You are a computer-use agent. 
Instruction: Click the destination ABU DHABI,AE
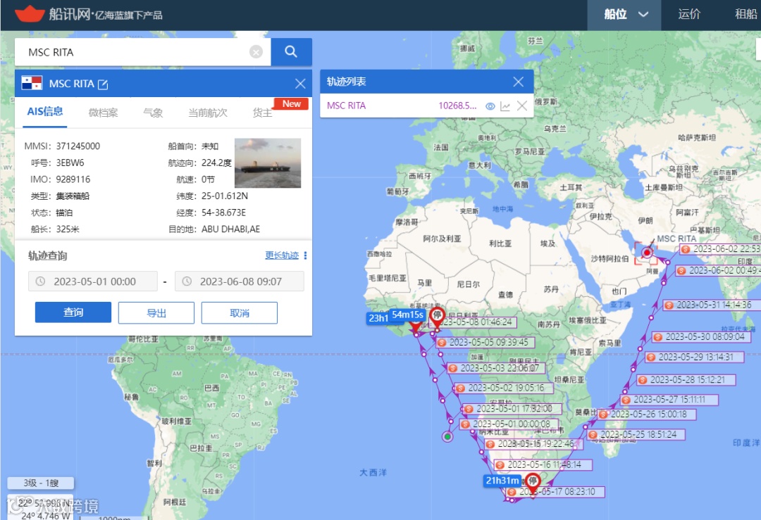[230, 229]
